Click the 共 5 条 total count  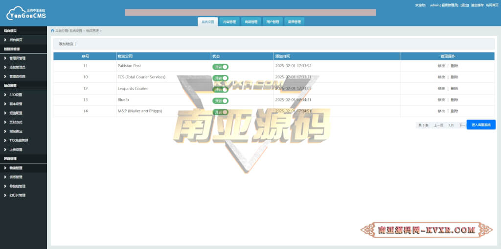pos(423,125)
